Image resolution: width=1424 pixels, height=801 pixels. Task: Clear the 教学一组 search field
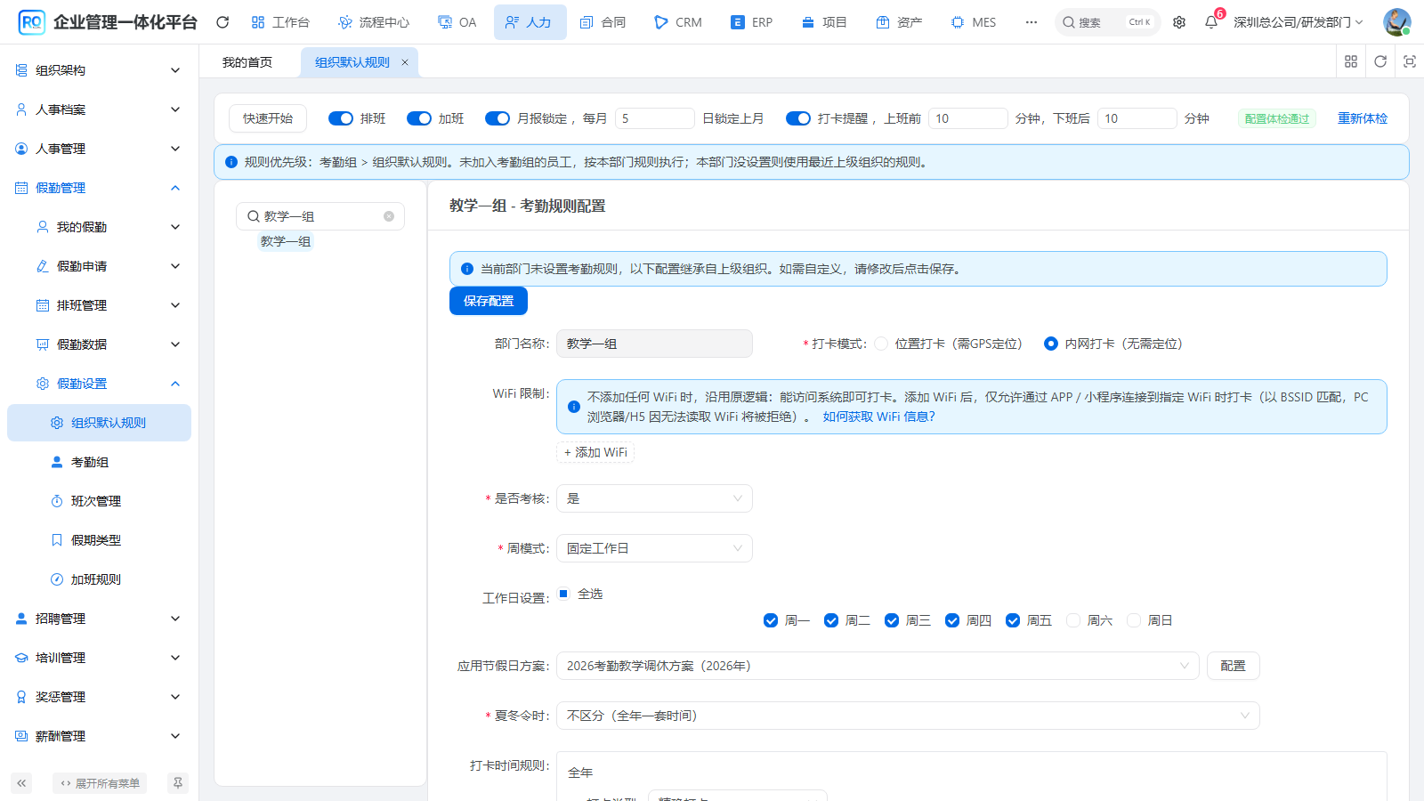pos(389,216)
